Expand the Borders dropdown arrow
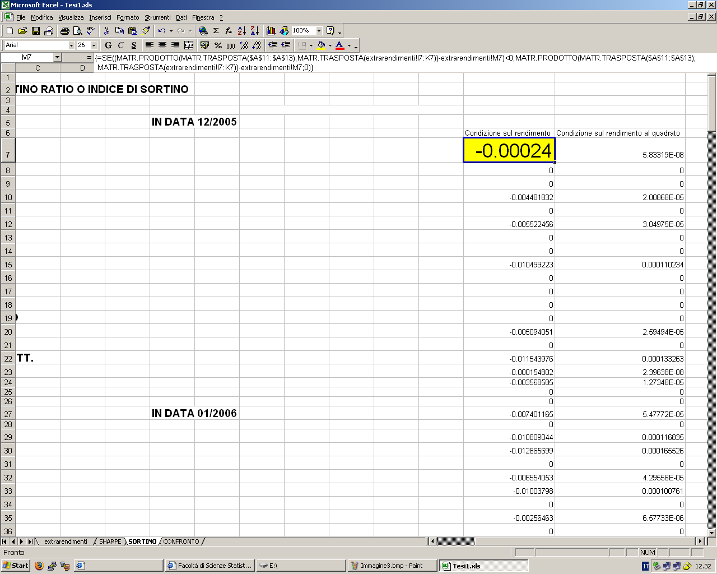 pyautogui.click(x=311, y=45)
